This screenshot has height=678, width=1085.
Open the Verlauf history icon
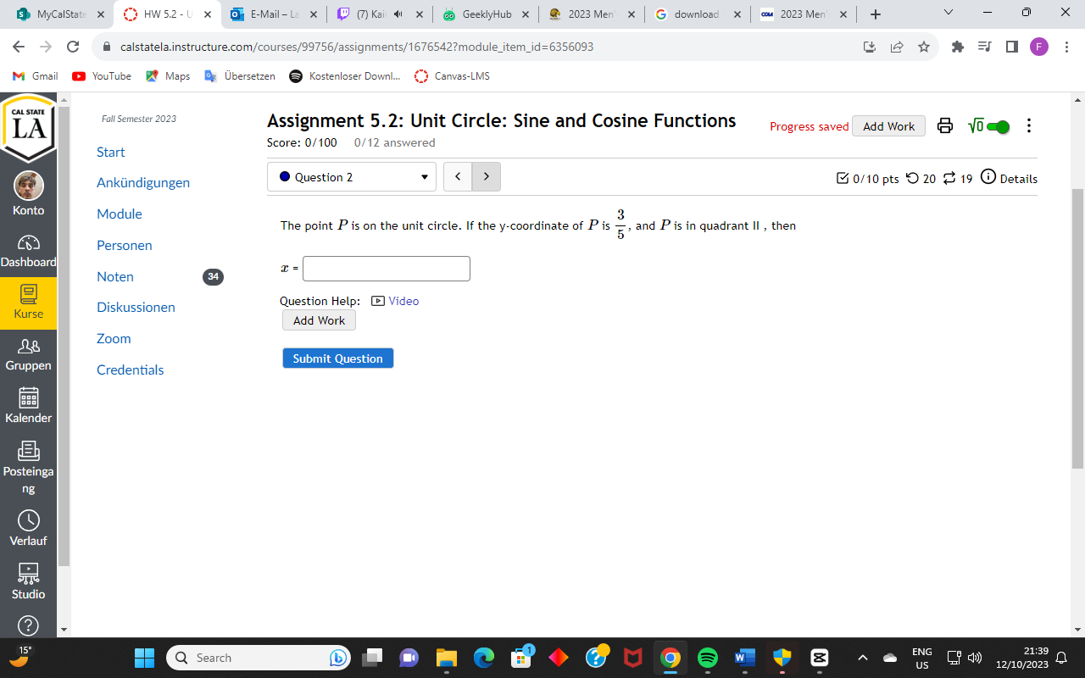(x=28, y=521)
